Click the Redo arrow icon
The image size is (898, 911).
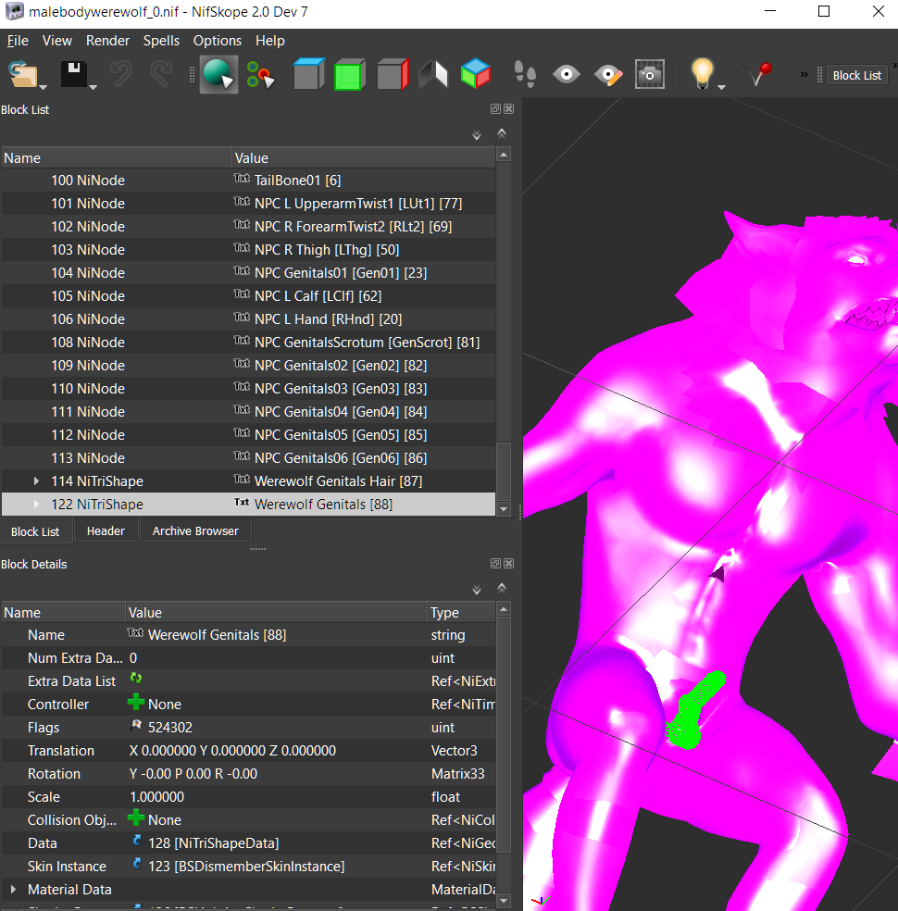tap(161, 75)
